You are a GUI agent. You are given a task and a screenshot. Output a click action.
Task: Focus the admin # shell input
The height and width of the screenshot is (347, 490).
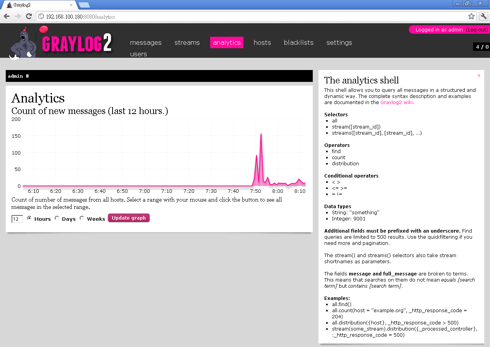159,76
